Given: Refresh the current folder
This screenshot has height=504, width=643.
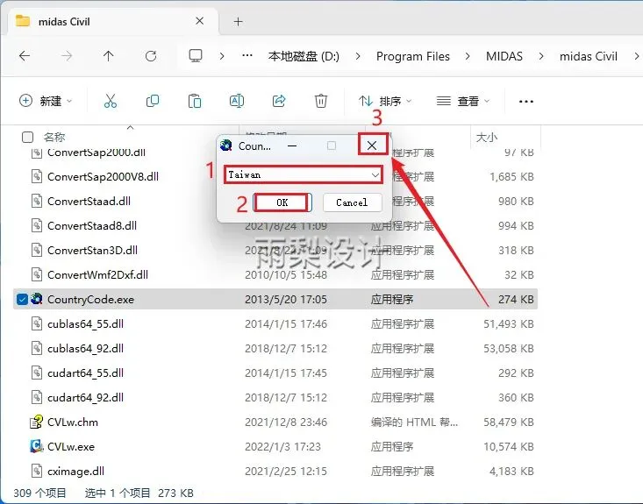Looking at the screenshot, I should (151, 56).
